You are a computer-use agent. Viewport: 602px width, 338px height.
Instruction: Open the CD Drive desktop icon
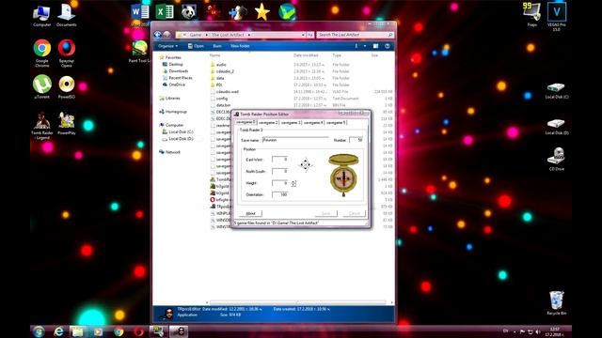click(x=556, y=159)
